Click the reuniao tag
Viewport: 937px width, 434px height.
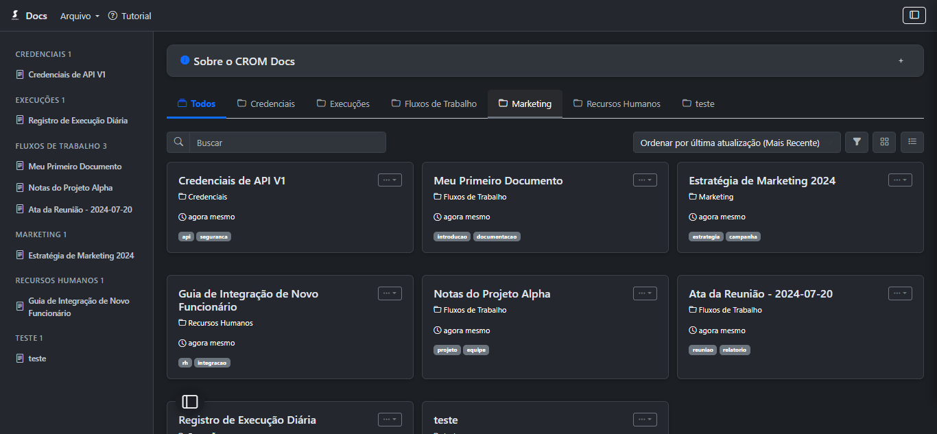click(703, 350)
